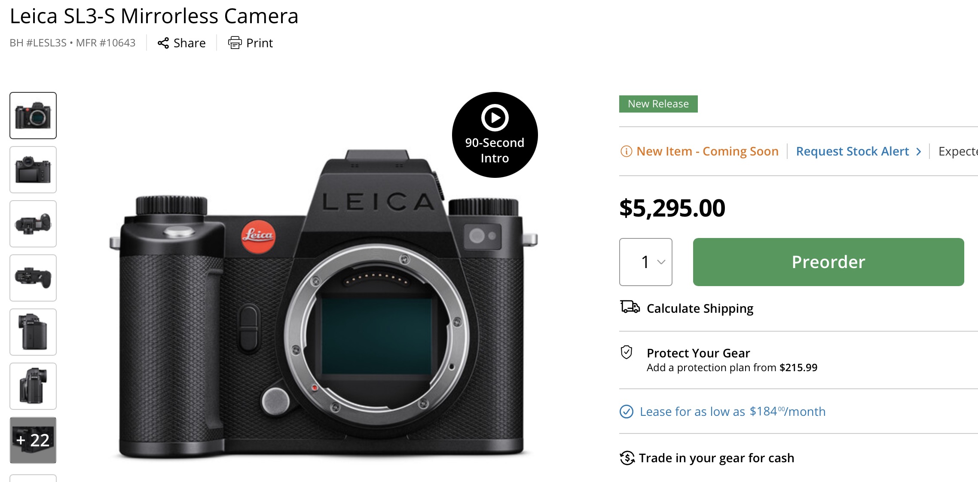Screen dimensions: 978x482
Task: Play the 90-Second Intro video
Action: 495,118
